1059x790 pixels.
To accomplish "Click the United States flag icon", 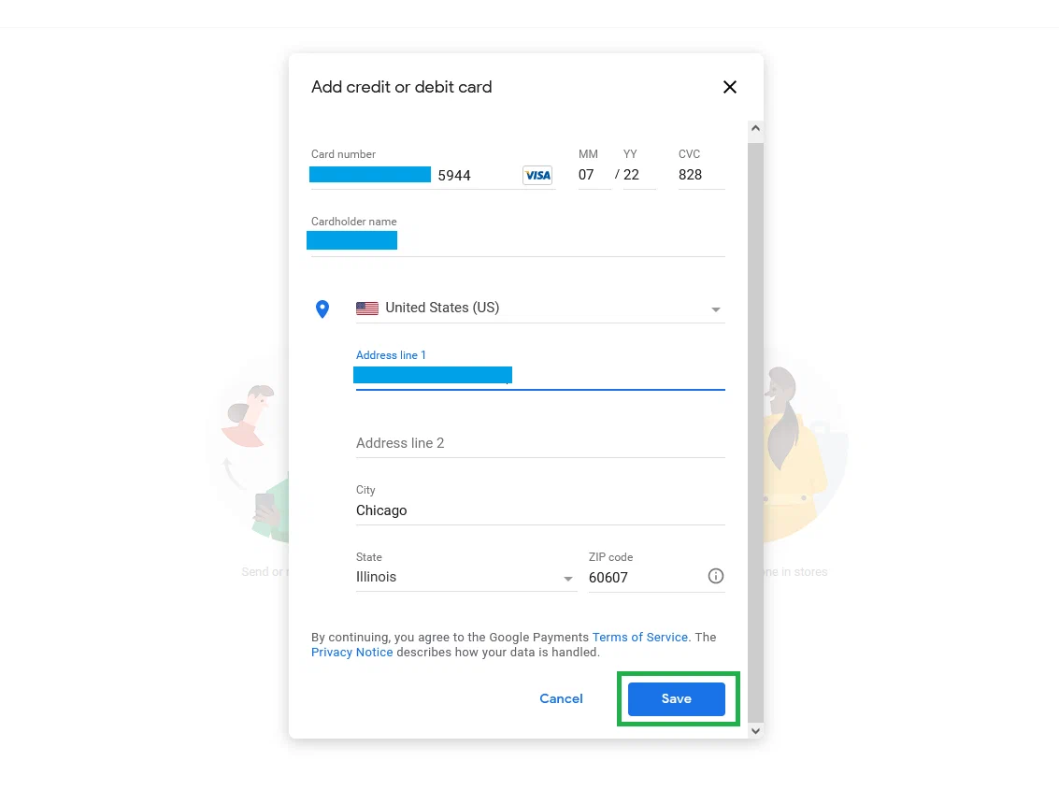I will coord(366,309).
